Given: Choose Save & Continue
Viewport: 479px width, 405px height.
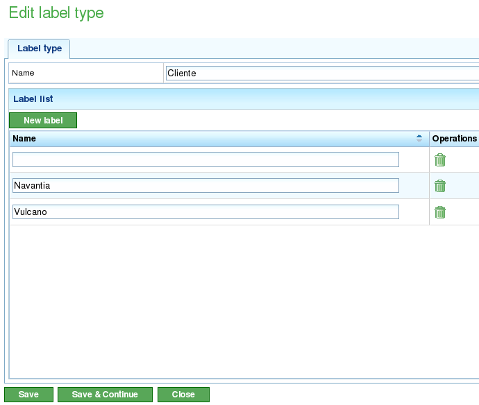Looking at the screenshot, I should pyautogui.click(x=105, y=395).
